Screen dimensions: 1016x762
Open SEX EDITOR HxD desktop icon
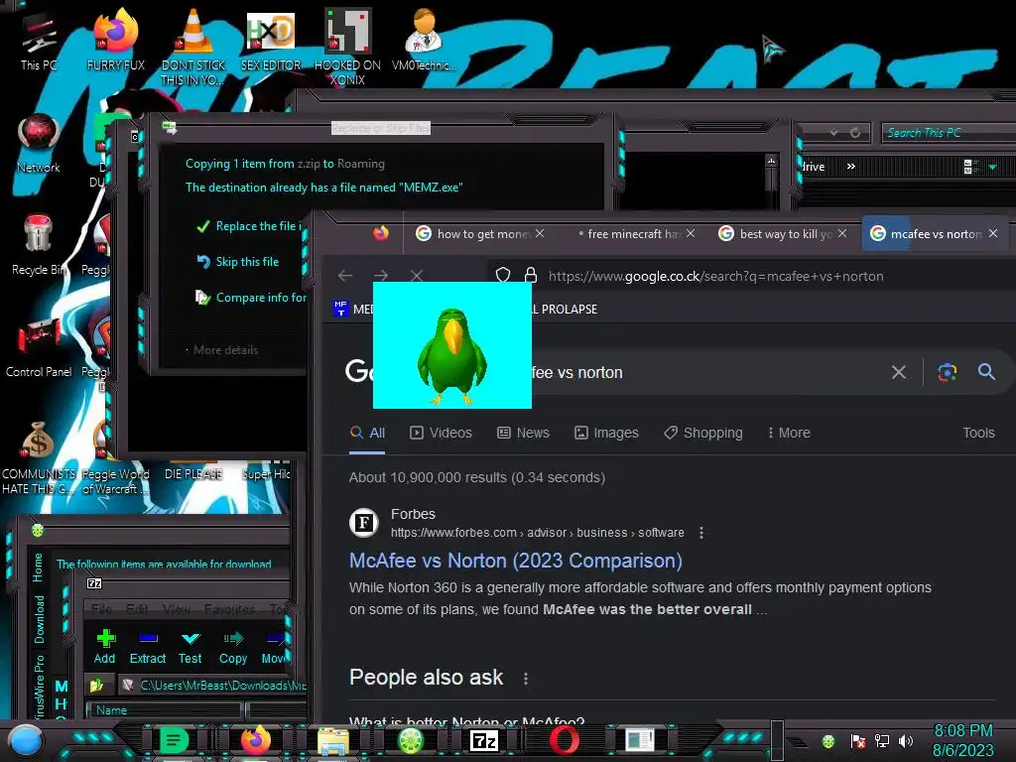click(x=271, y=40)
